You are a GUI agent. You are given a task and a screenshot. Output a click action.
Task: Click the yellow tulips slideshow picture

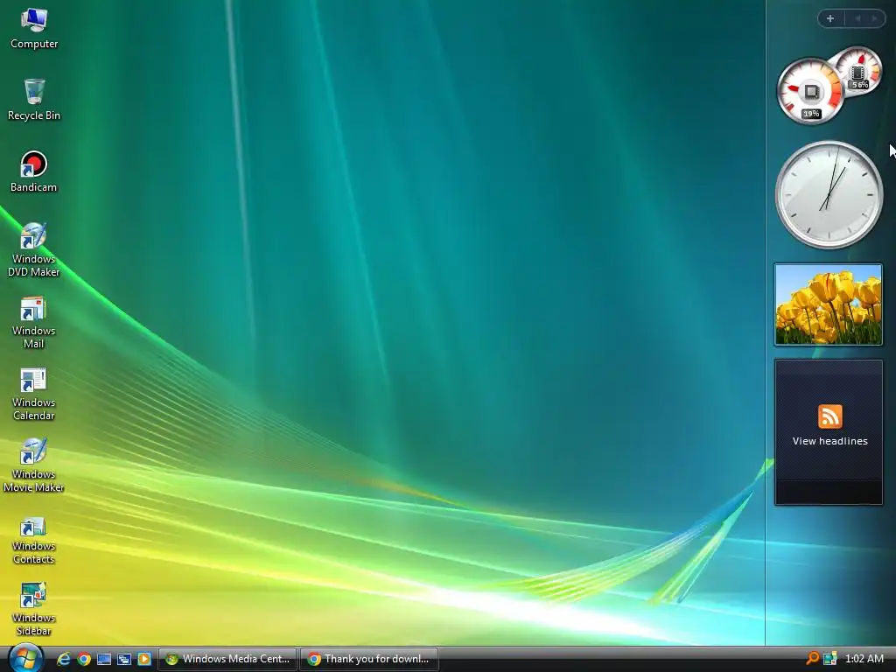click(828, 304)
